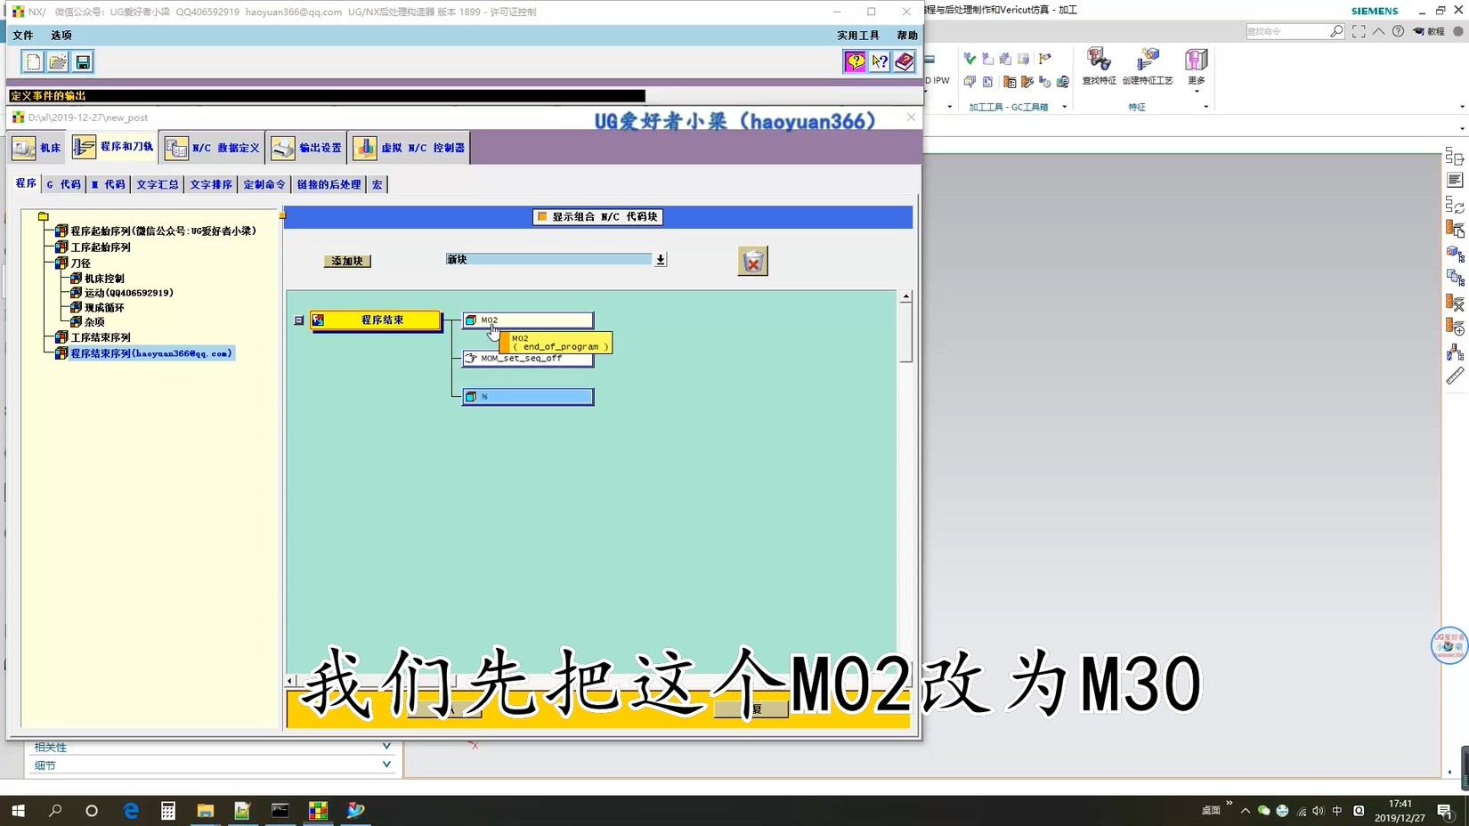Click the NX sidebar text list icon

tap(1455, 181)
